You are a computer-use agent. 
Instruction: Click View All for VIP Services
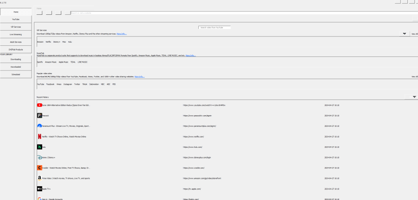click(x=415, y=34)
